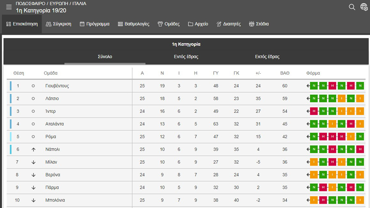This screenshot has height=208, width=370.
Task: Expand Γιουβέντους form history arrow
Action: (x=308, y=86)
